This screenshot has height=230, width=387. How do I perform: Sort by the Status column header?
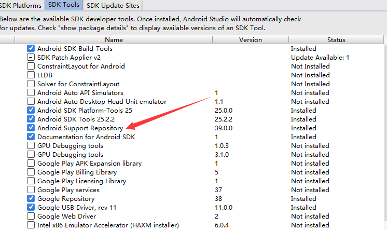click(336, 40)
